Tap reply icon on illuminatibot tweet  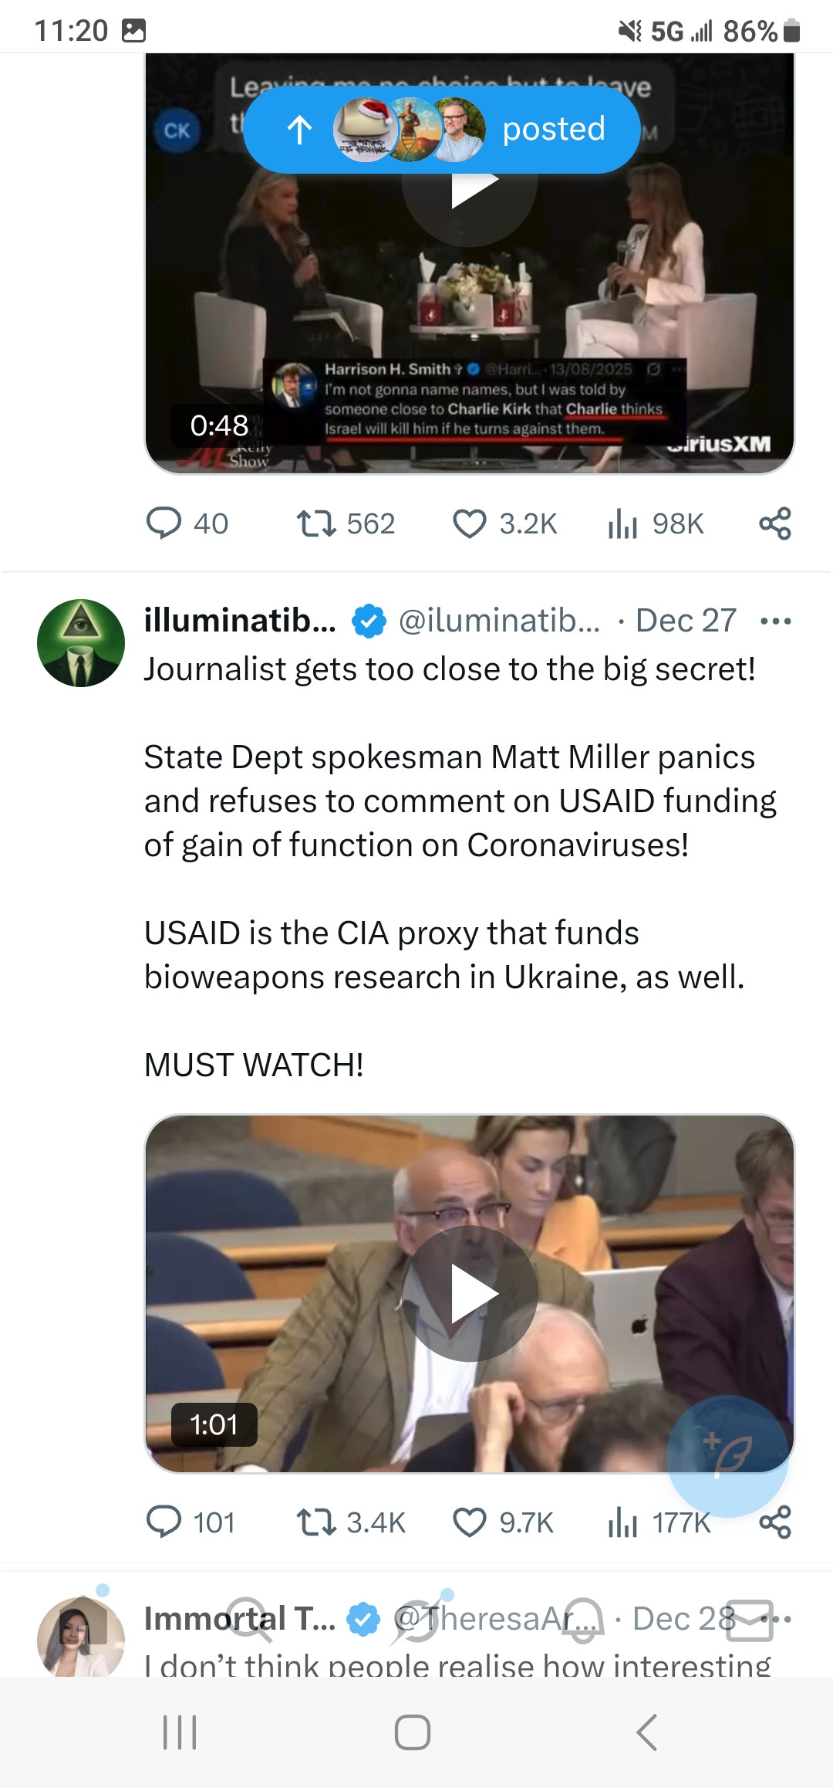tap(164, 1522)
